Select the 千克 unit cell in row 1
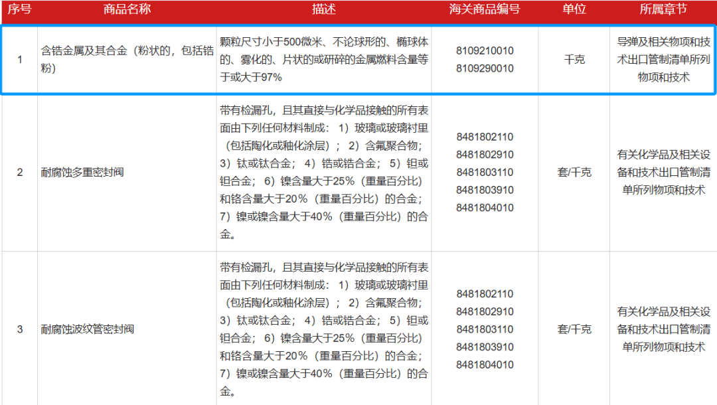 pos(574,59)
